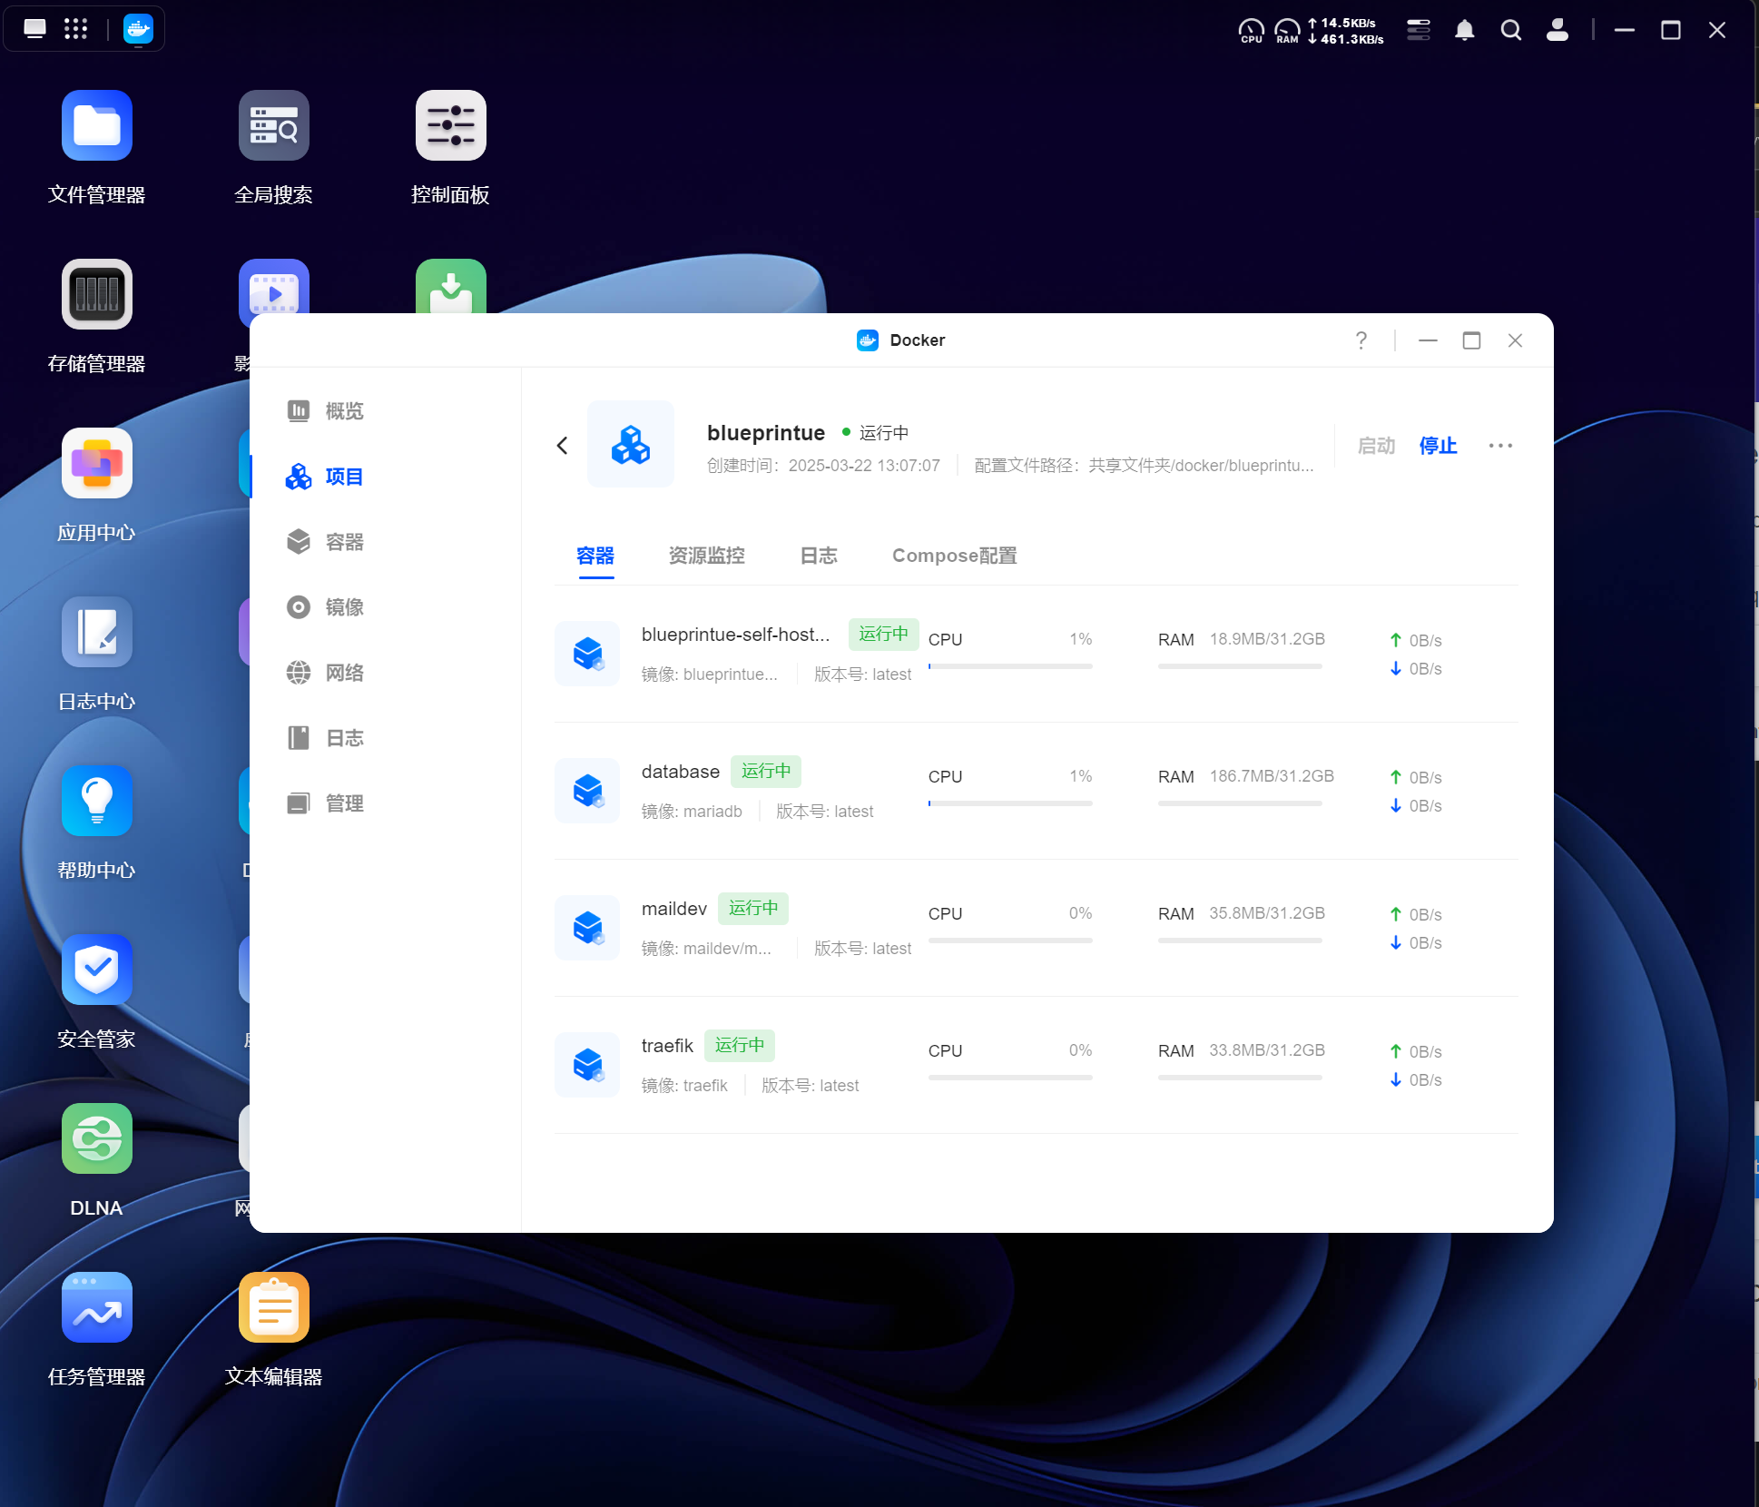The image size is (1759, 1507).
Task: Click 镜像: traefik label
Action: 684,1086
